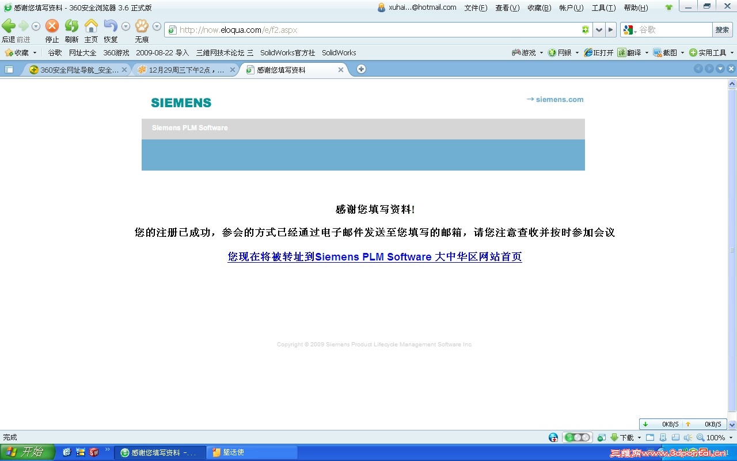Open the 翻译 translate tool
The image size is (737, 461).
633,52
